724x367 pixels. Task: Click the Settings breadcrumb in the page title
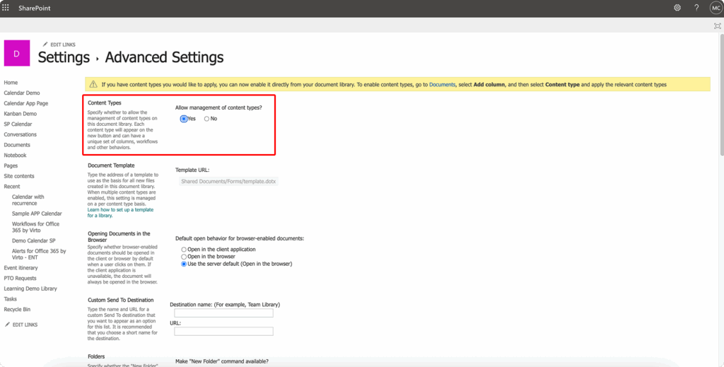click(64, 57)
